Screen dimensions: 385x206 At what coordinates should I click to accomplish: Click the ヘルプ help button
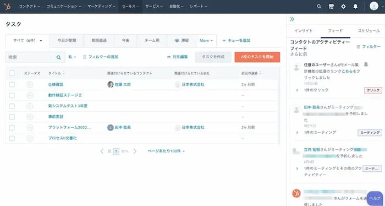375,198
